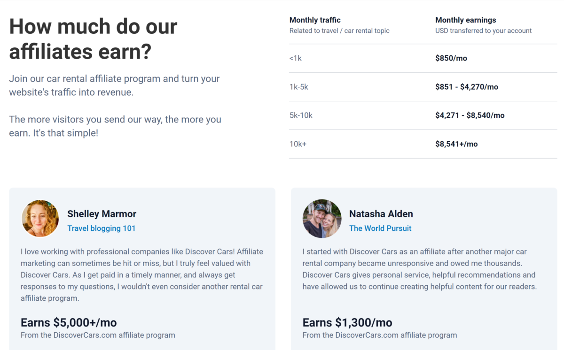Viewport: 564px width, 350px height.
Task: Click the Monthly earnings column header
Action: (465, 20)
